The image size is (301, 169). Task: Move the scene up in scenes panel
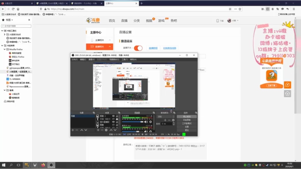coord(82,130)
